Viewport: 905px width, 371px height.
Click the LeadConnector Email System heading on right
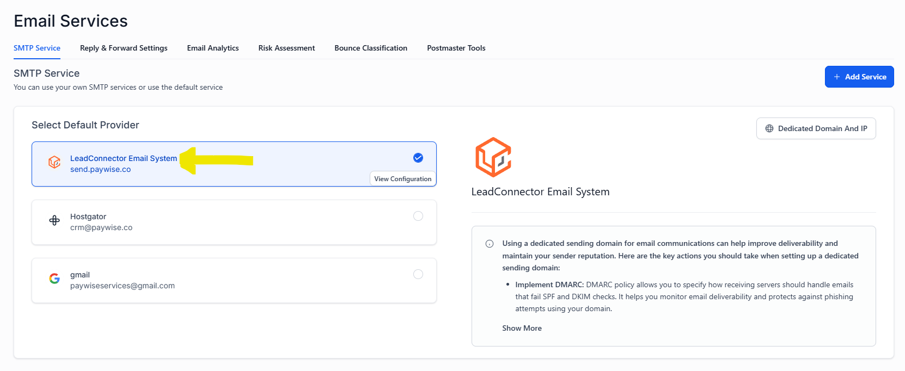pos(540,191)
